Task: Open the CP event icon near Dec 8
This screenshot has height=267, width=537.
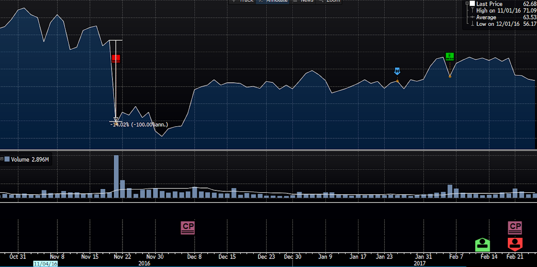Action: (188, 228)
